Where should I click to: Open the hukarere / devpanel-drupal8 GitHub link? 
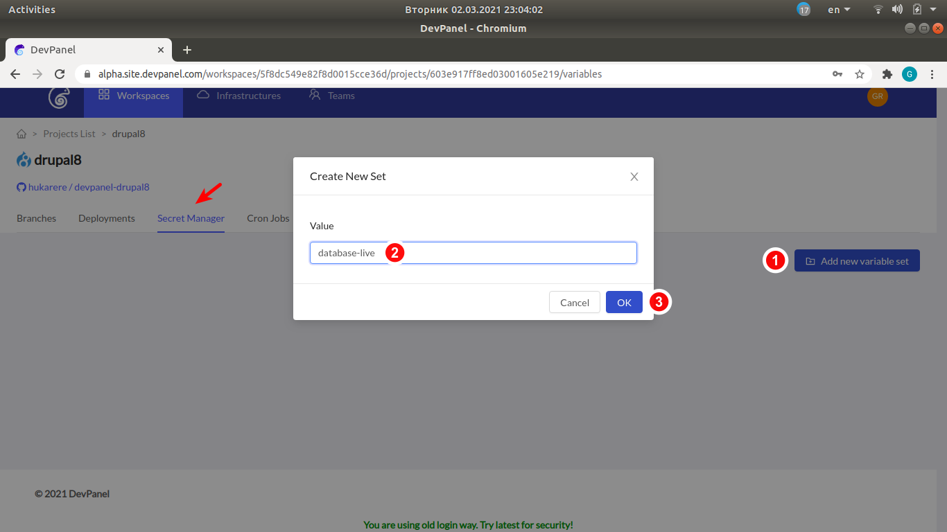(88, 187)
